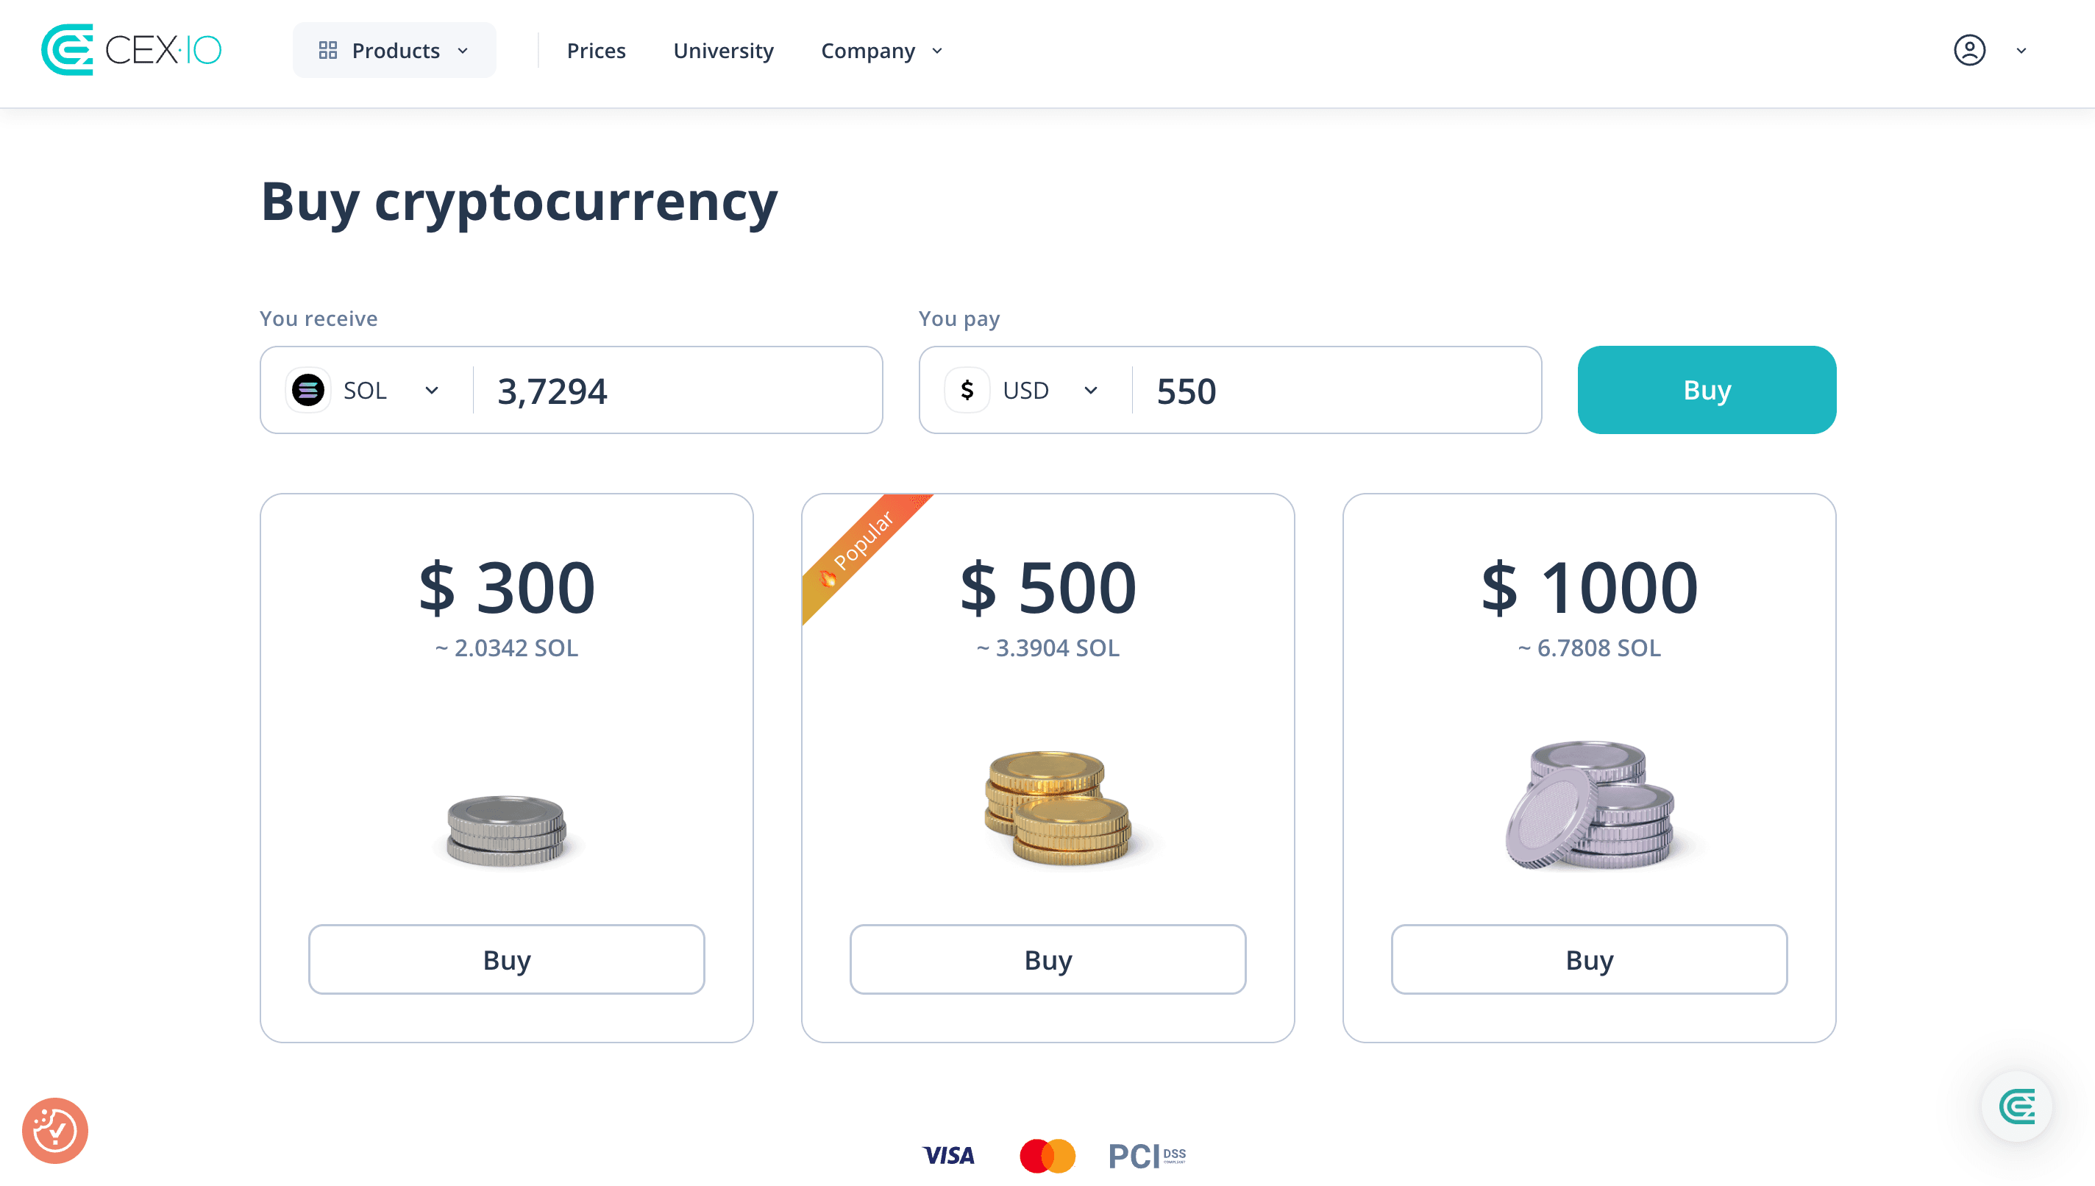Go to the Prices page

coord(595,51)
